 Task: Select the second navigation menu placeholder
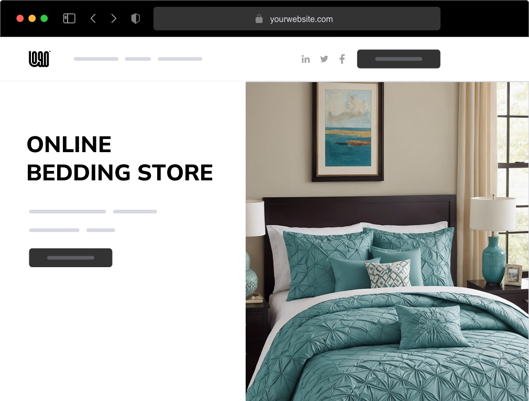pos(138,59)
